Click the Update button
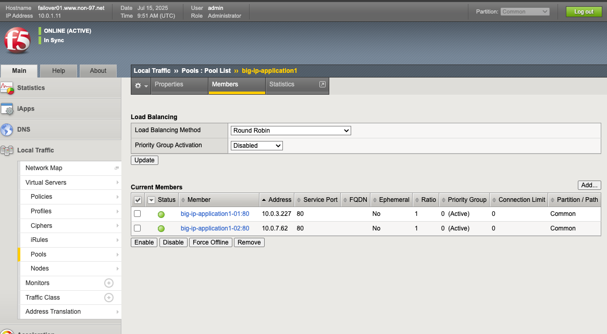 (144, 160)
